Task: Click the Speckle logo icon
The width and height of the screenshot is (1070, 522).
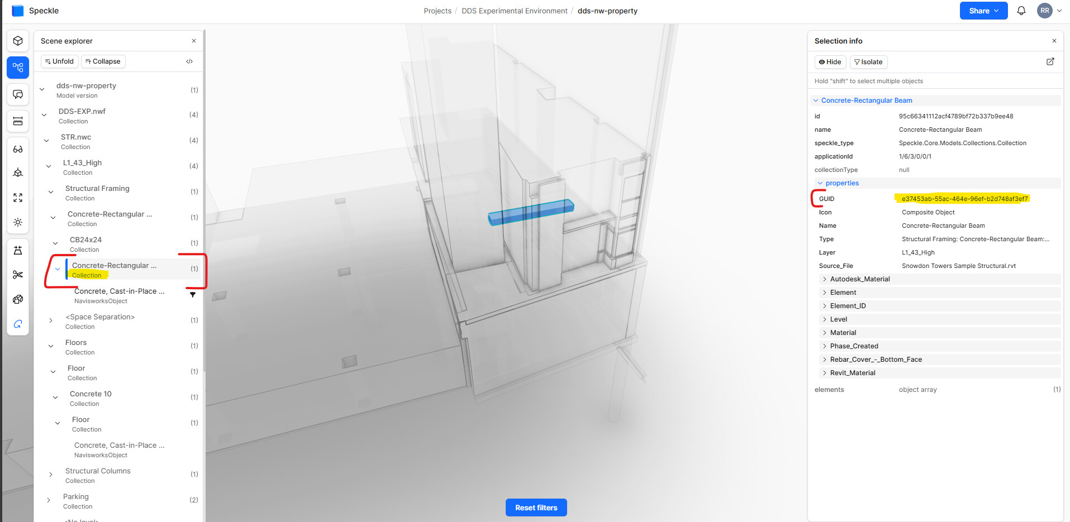Action: click(18, 11)
